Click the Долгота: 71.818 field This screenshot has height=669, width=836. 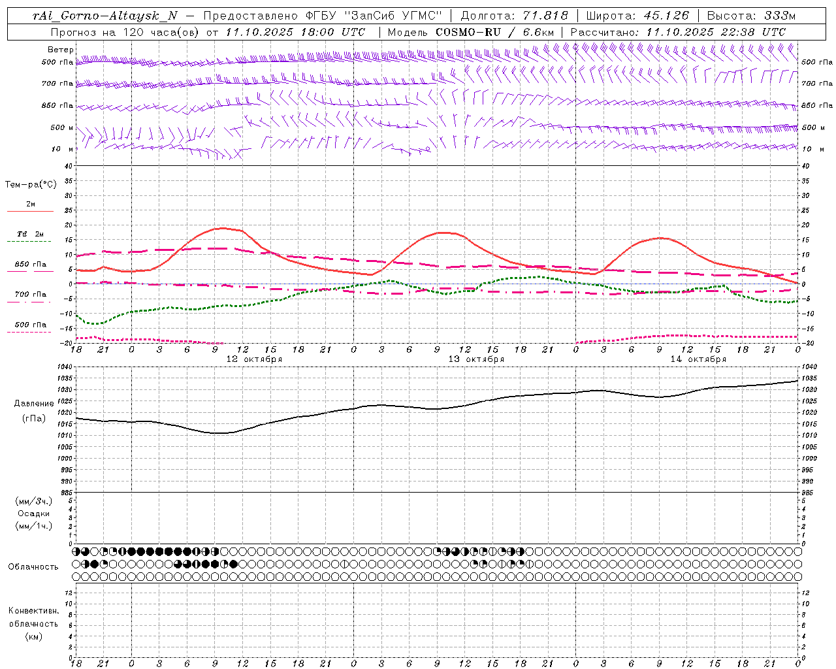(515, 16)
